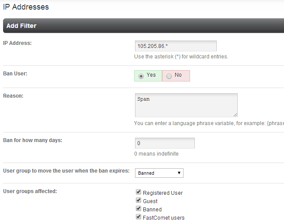The width and height of the screenshot is (284, 224).
Task: Select No for Ban User
Action: (169, 76)
